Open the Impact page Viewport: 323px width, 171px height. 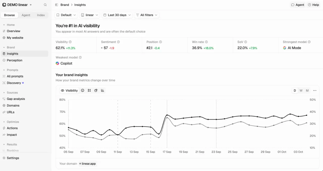click(12, 135)
